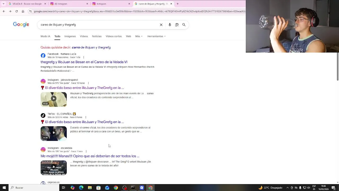Open the notification center icon
This screenshot has height=191, width=339.
tap(333, 188)
